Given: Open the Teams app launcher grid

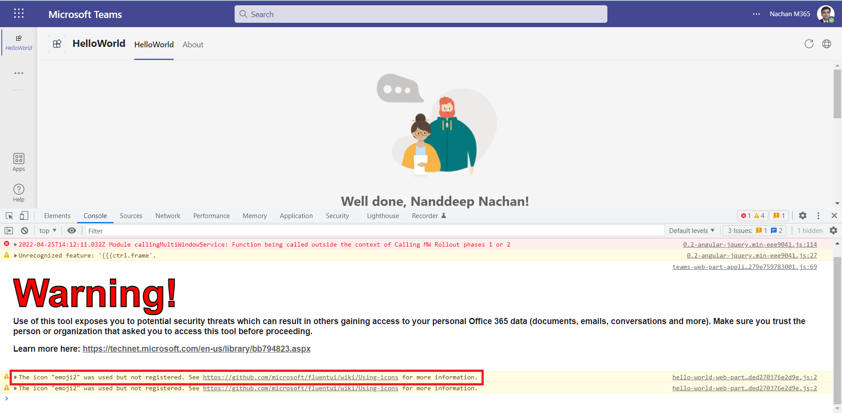Looking at the screenshot, I should tap(18, 14).
